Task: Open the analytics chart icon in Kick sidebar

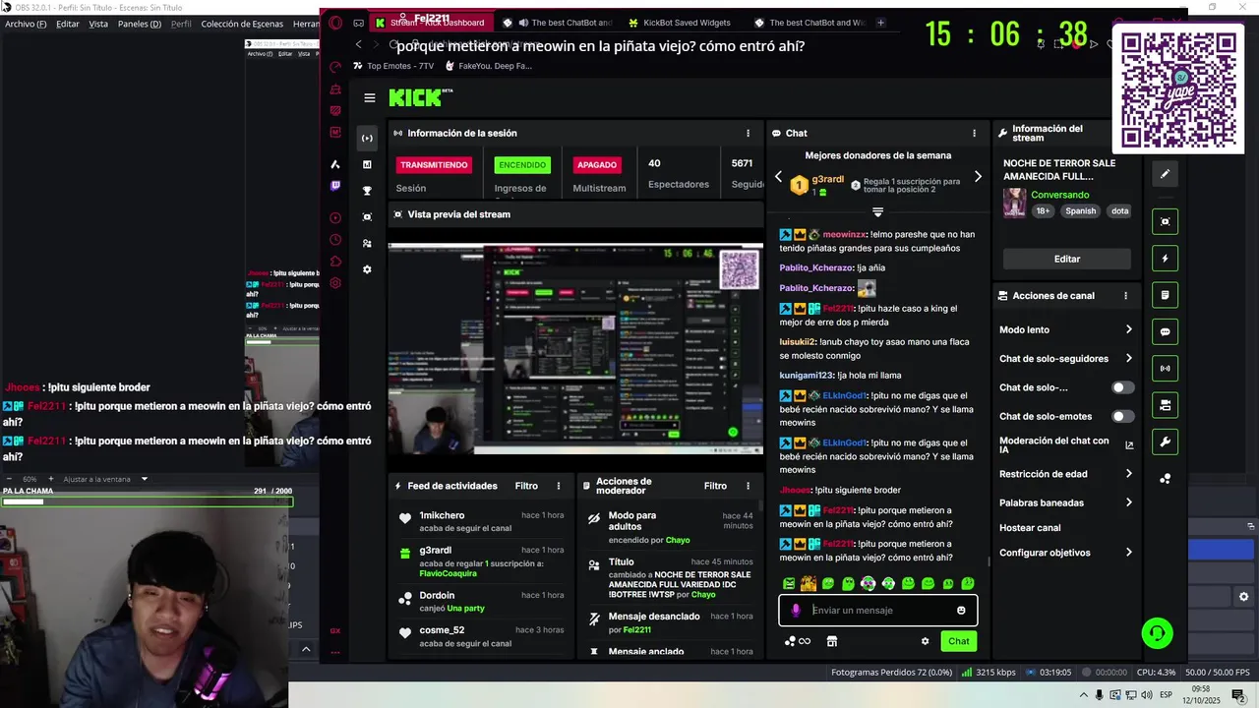Action: tap(367, 164)
